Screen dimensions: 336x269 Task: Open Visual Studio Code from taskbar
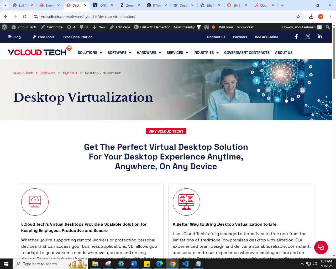coord(185,264)
